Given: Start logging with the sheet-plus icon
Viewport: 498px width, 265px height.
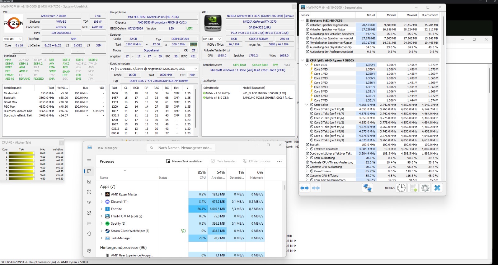Looking at the screenshot, I should (413, 188).
